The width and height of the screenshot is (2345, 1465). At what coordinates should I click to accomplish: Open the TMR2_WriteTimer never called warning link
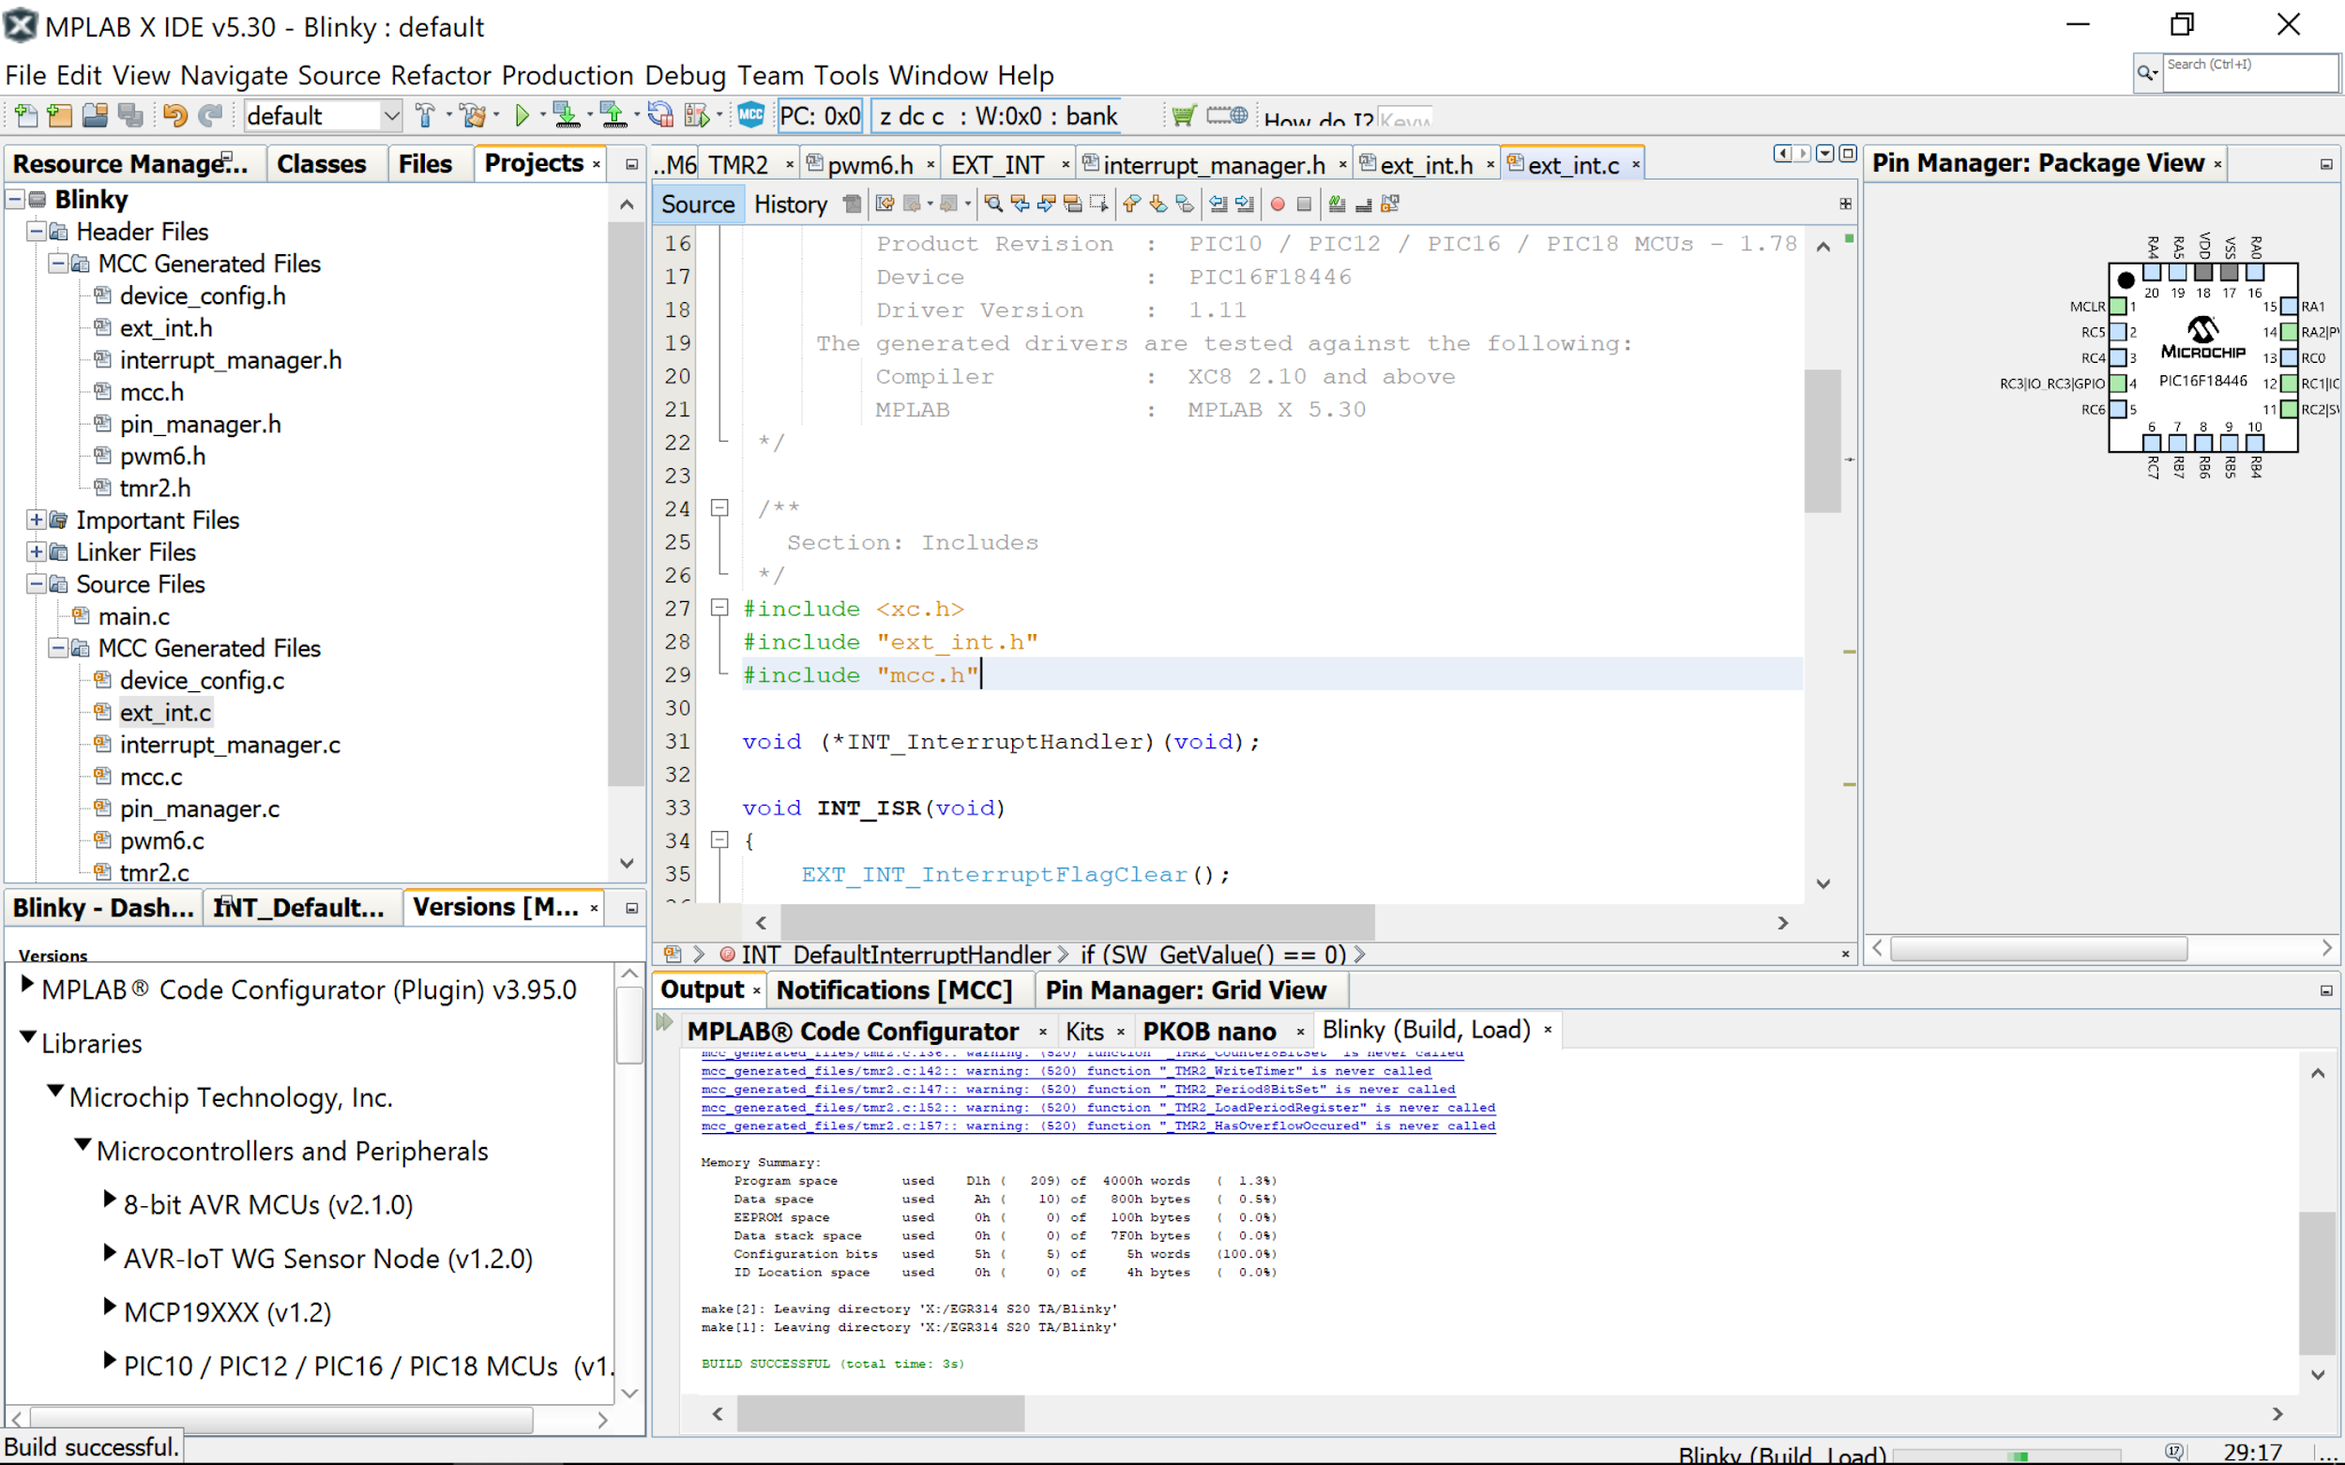click(1066, 1071)
